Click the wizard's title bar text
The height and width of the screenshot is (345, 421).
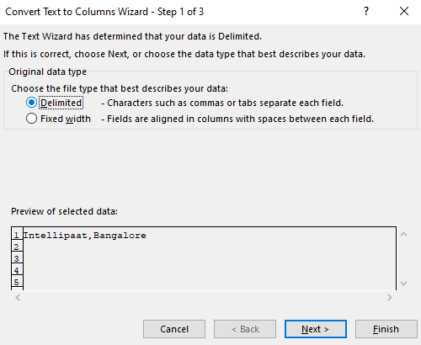(104, 12)
